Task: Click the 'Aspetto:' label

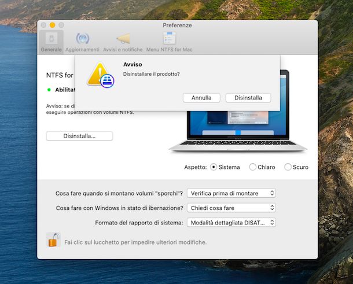Action: tap(196, 167)
